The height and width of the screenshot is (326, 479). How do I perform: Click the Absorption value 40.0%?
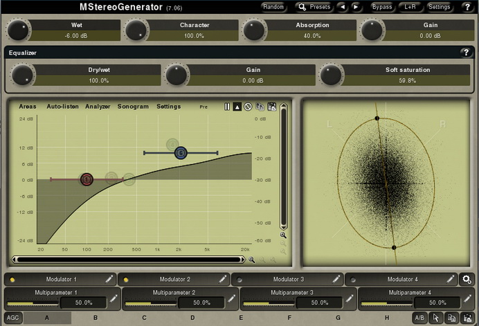312,36
